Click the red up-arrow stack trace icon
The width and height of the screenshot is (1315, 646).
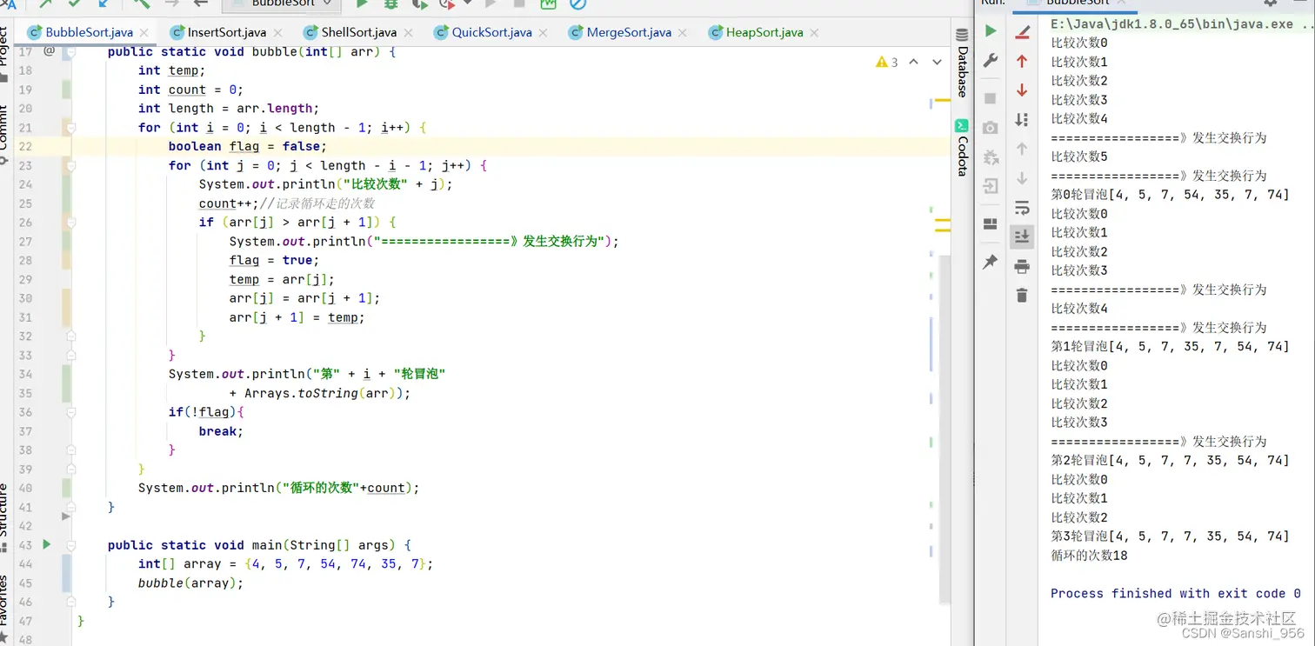click(1022, 61)
